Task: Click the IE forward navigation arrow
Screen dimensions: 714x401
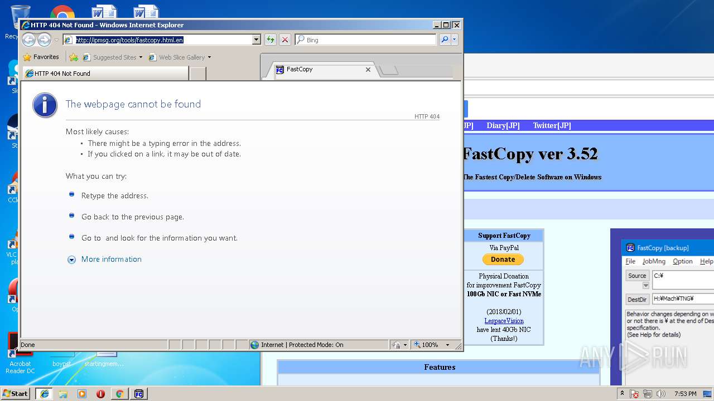Action: 44,40
